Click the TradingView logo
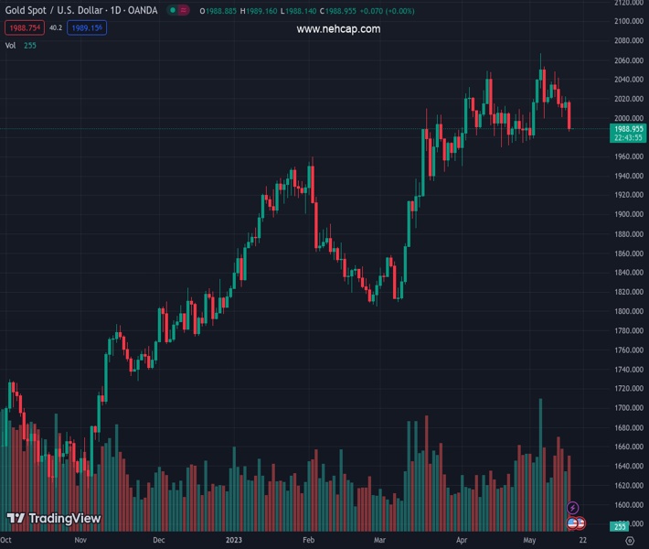The width and height of the screenshot is (649, 549). click(x=54, y=519)
